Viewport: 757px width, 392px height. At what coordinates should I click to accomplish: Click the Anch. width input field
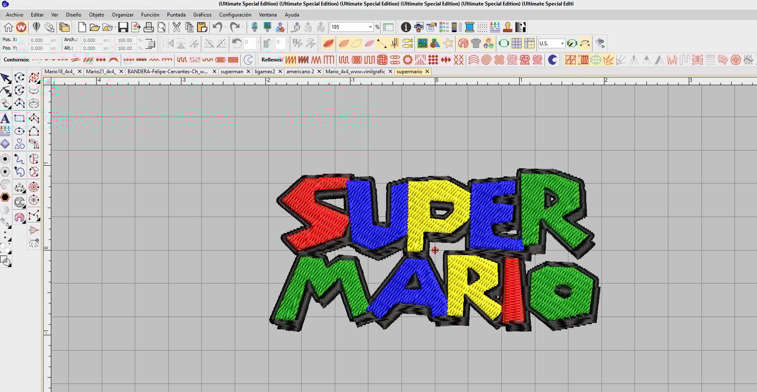tap(91, 40)
